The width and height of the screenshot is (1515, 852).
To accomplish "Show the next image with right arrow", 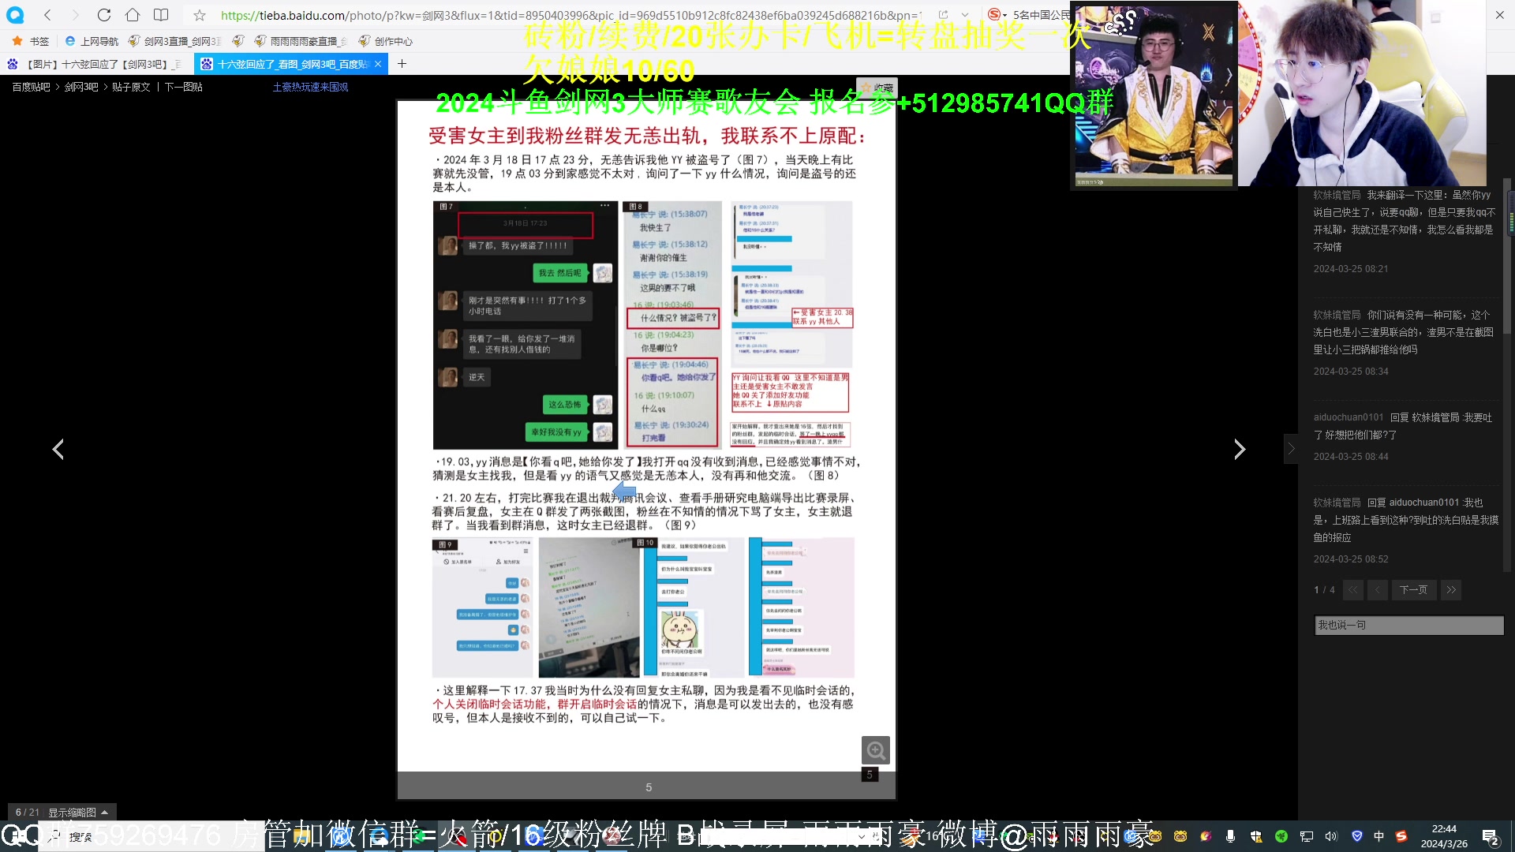I will coord(1240,450).
